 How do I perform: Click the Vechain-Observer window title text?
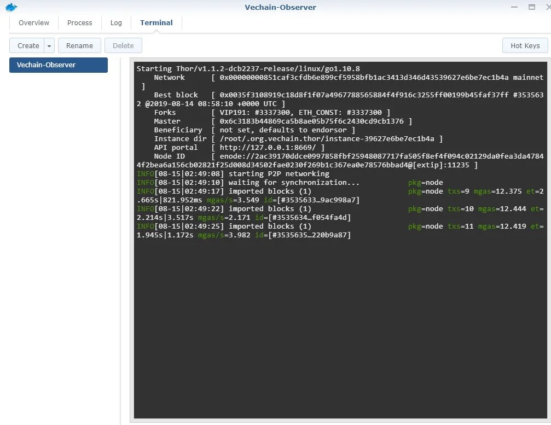coord(280,8)
